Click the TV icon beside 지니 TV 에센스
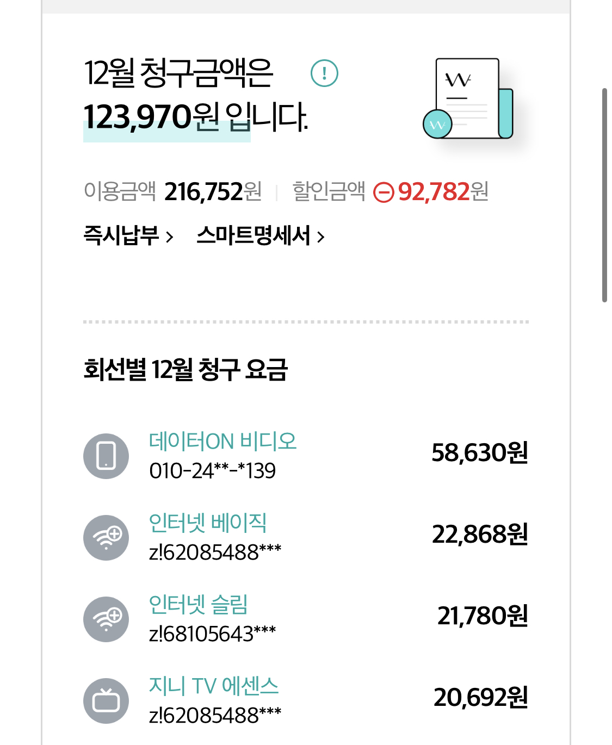This screenshot has width=612, height=745. 106,700
